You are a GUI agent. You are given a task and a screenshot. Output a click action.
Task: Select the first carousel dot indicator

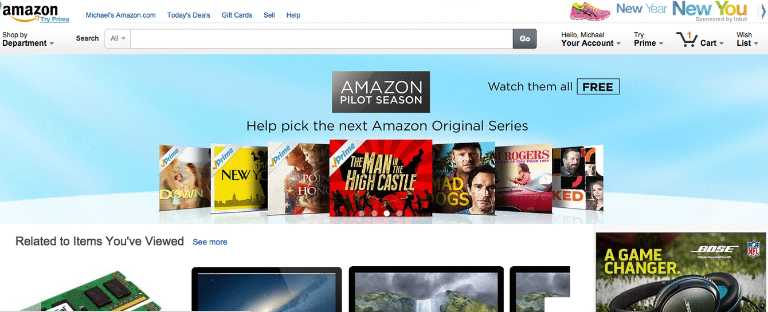click(362, 214)
